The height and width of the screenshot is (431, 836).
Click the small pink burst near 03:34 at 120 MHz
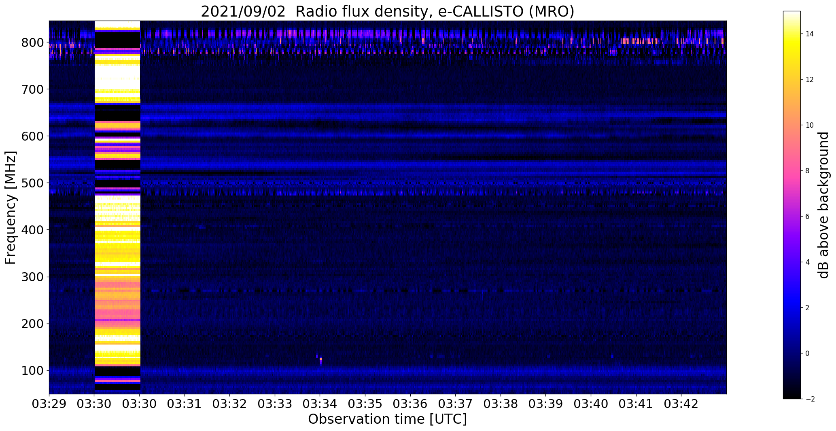pos(320,360)
